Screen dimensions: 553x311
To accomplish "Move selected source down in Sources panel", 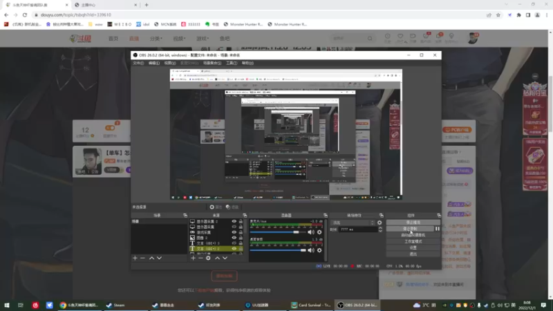I will point(225,258).
